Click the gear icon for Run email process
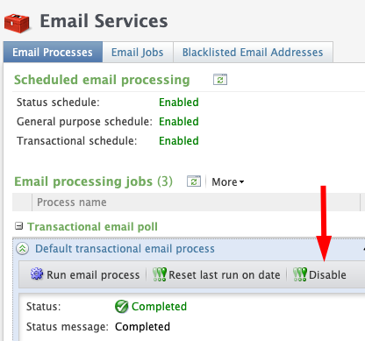365x341 pixels. pyautogui.click(x=37, y=274)
